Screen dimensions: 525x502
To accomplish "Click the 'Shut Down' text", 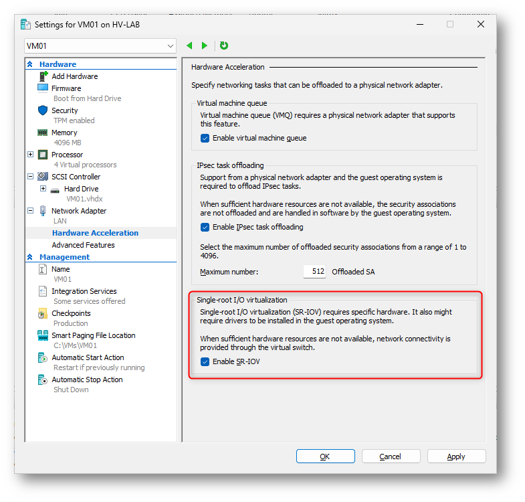I will (71, 390).
